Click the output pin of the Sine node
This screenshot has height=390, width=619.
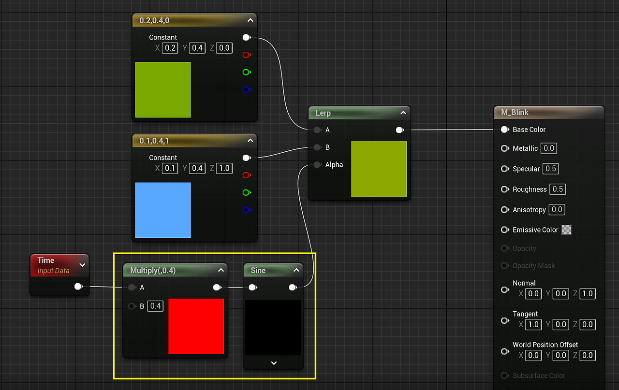[293, 287]
